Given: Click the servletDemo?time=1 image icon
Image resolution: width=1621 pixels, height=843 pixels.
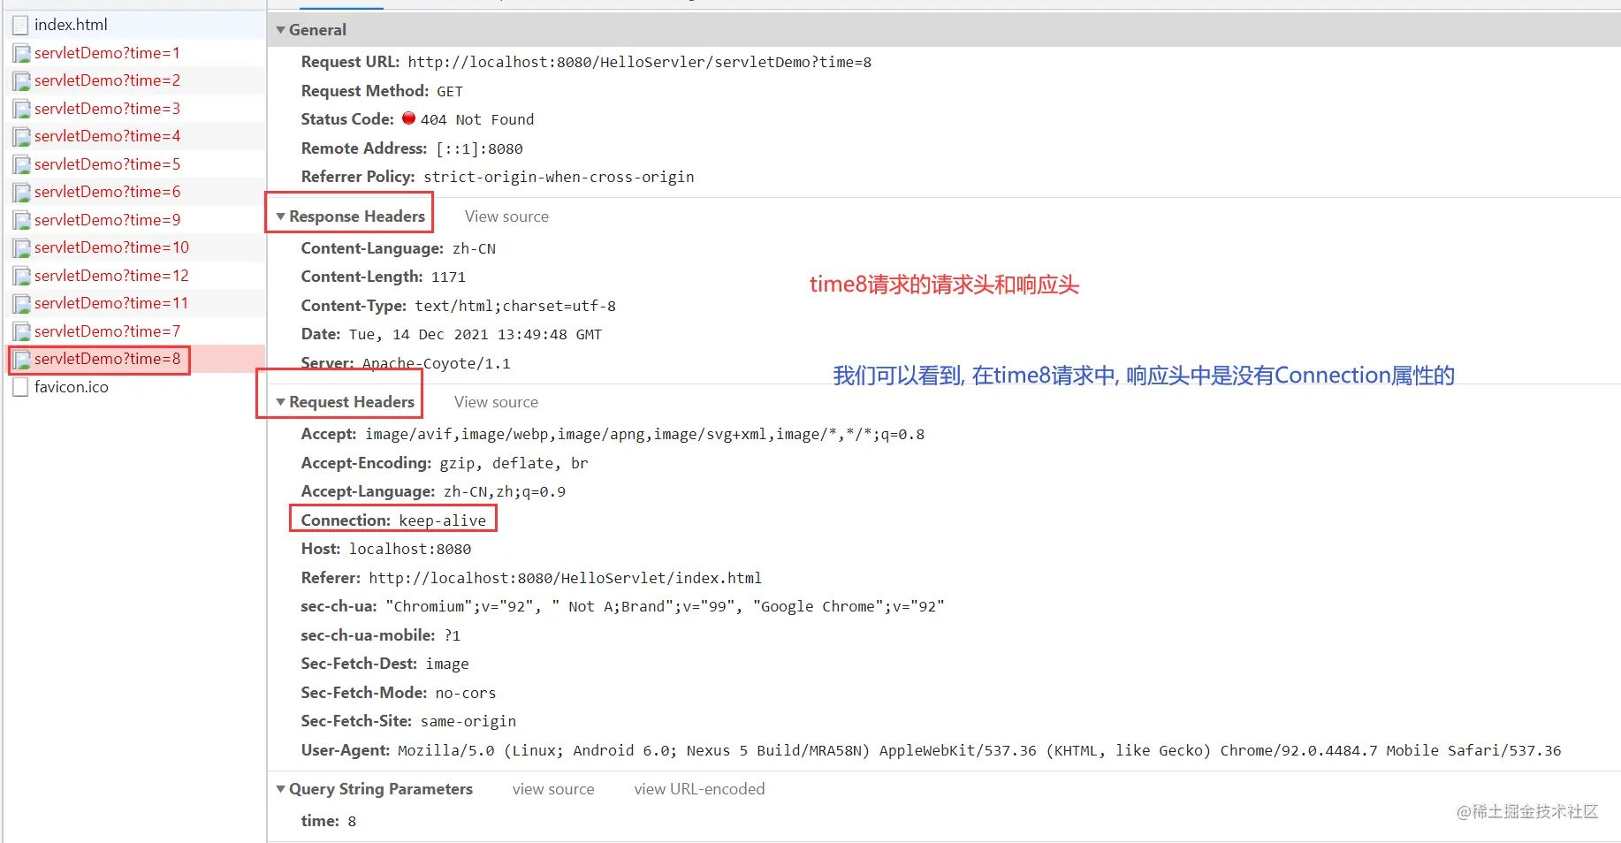Looking at the screenshot, I should tap(21, 54).
